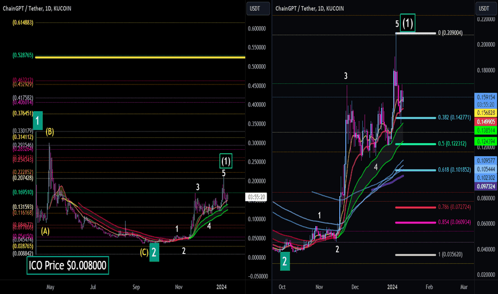
Task: Click the fib label 0 (0.209004)
Action: click(x=450, y=33)
